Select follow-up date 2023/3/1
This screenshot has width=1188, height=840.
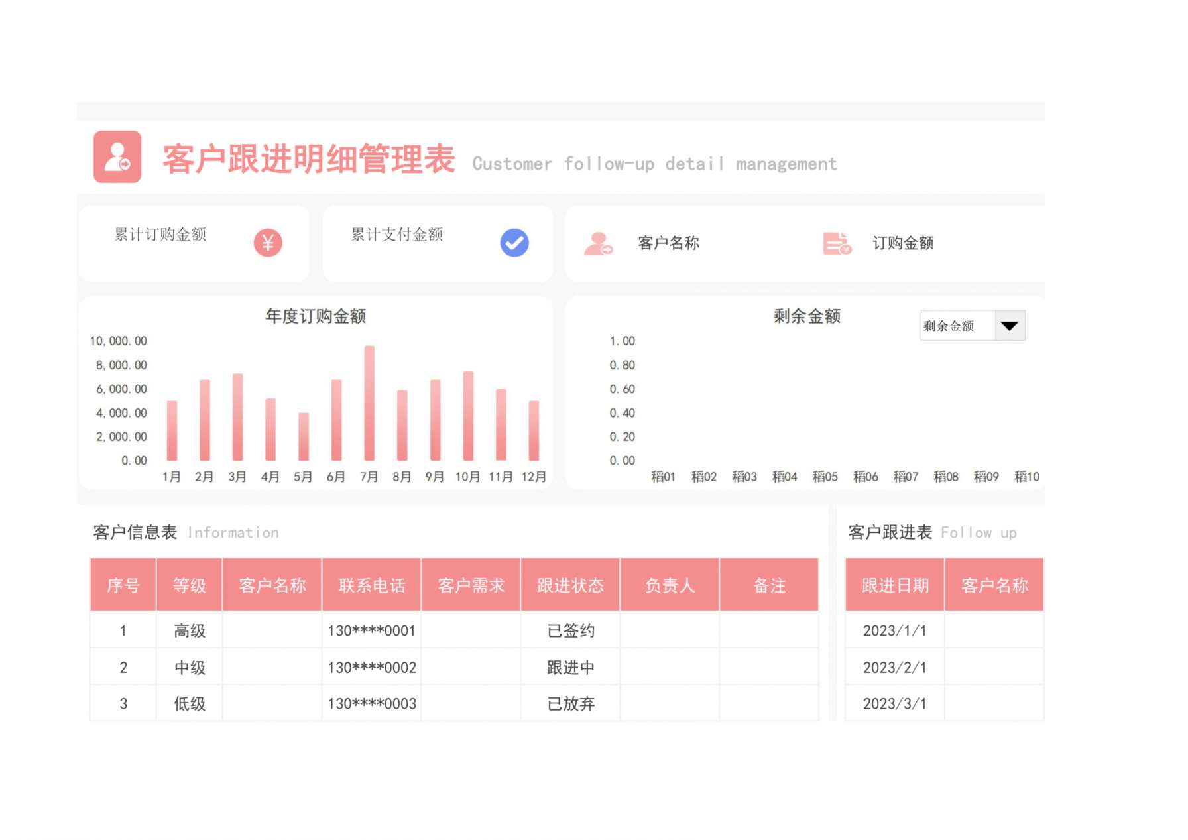point(895,703)
